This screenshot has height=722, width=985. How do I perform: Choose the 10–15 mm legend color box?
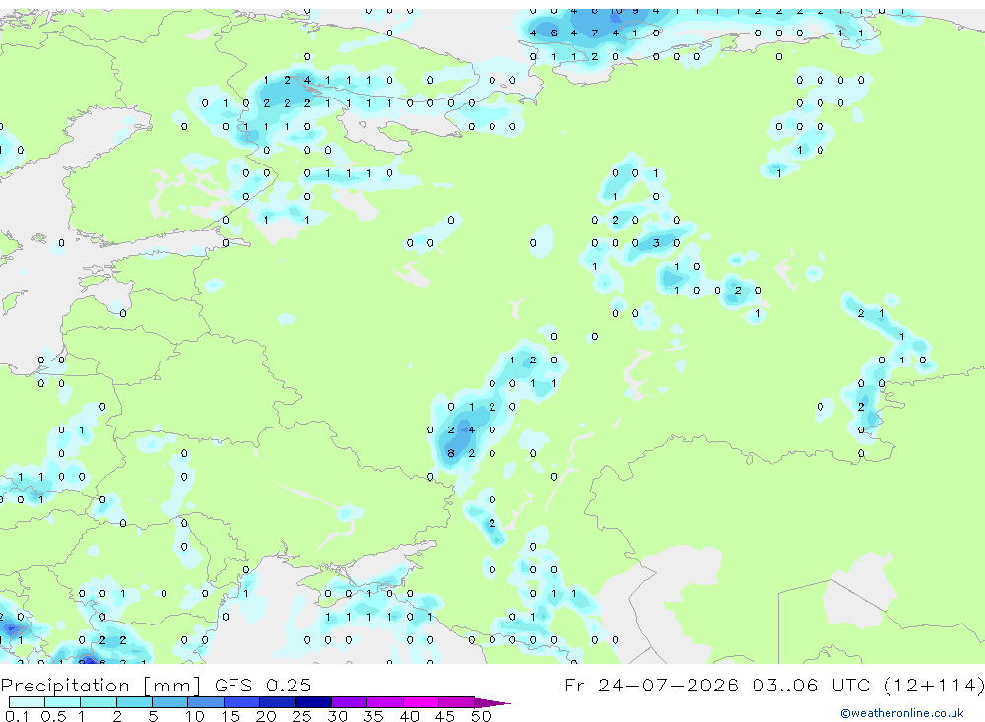coord(206,702)
